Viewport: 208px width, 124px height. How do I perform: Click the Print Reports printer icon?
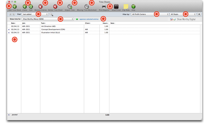(104, 6)
